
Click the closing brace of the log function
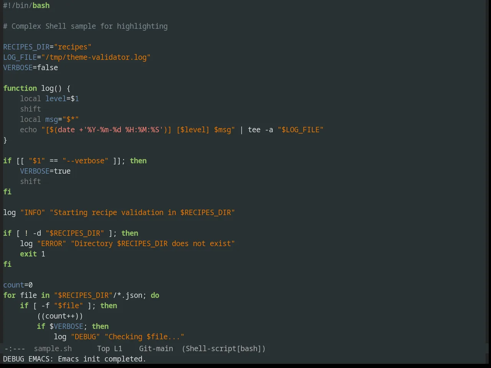[x=5, y=140]
